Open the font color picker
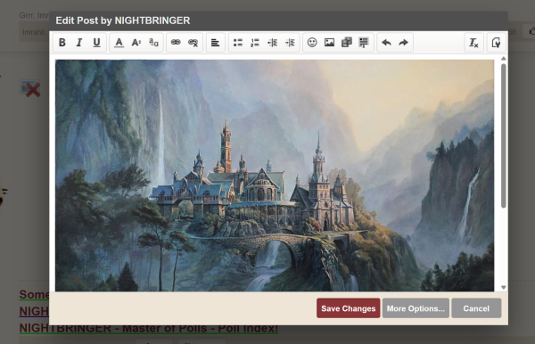The width and height of the screenshot is (535, 344). [119, 43]
